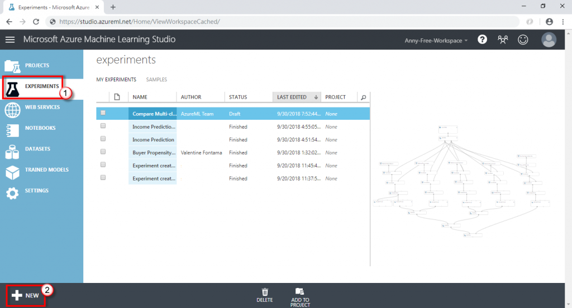Viewport: 572px width, 308px height.
Task: Open the Income Prediction experiment
Action: click(153, 140)
